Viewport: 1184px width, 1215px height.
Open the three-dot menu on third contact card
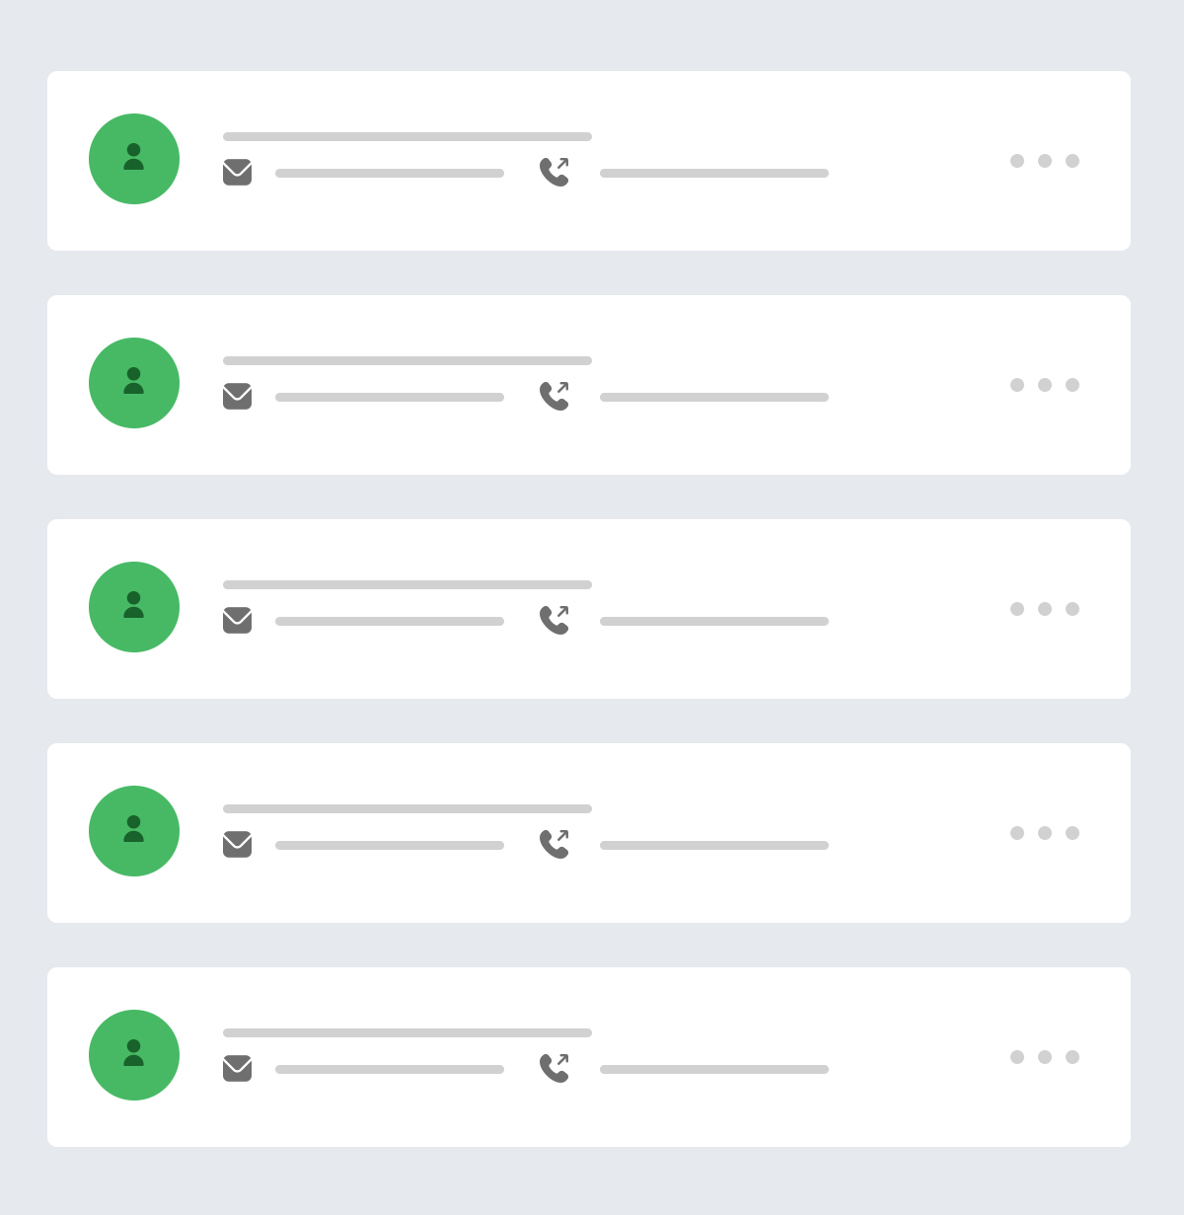tap(1045, 609)
